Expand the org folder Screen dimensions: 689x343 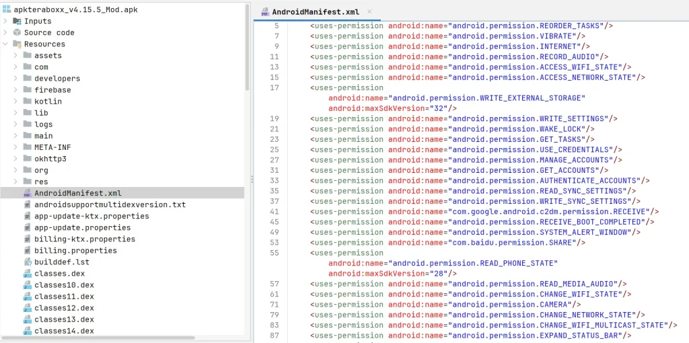coord(15,170)
